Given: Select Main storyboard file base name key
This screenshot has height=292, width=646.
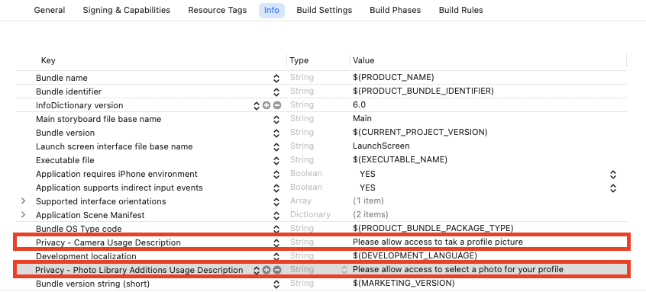Looking at the screenshot, I should (99, 119).
